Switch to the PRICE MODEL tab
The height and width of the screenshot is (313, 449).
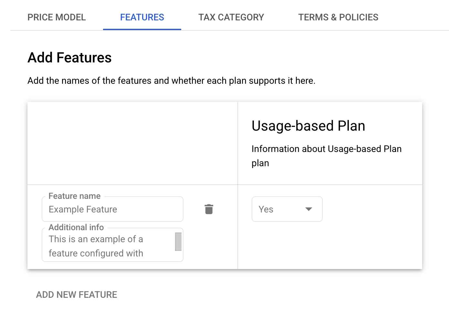pyautogui.click(x=57, y=17)
